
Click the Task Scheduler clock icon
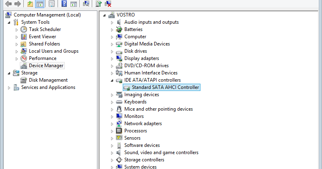click(24, 29)
